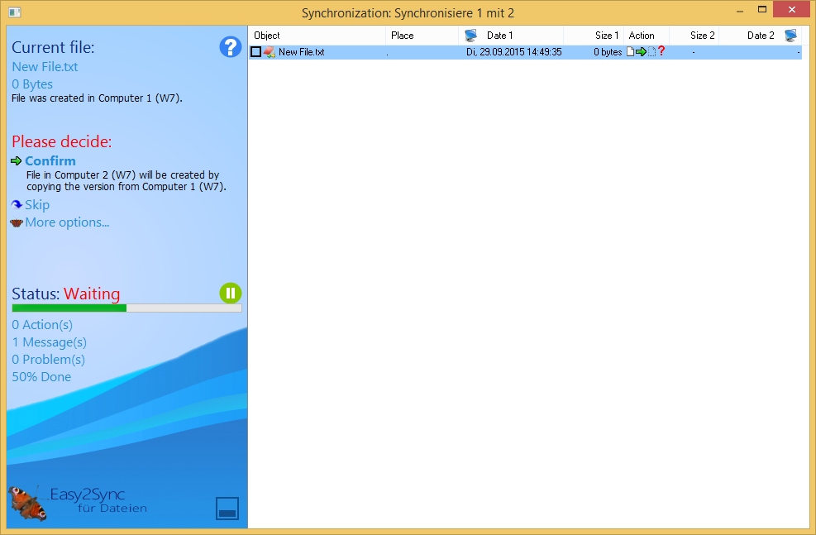The width and height of the screenshot is (816, 535).
Task: Click the computer 2 icon in header
Action: pos(791,36)
